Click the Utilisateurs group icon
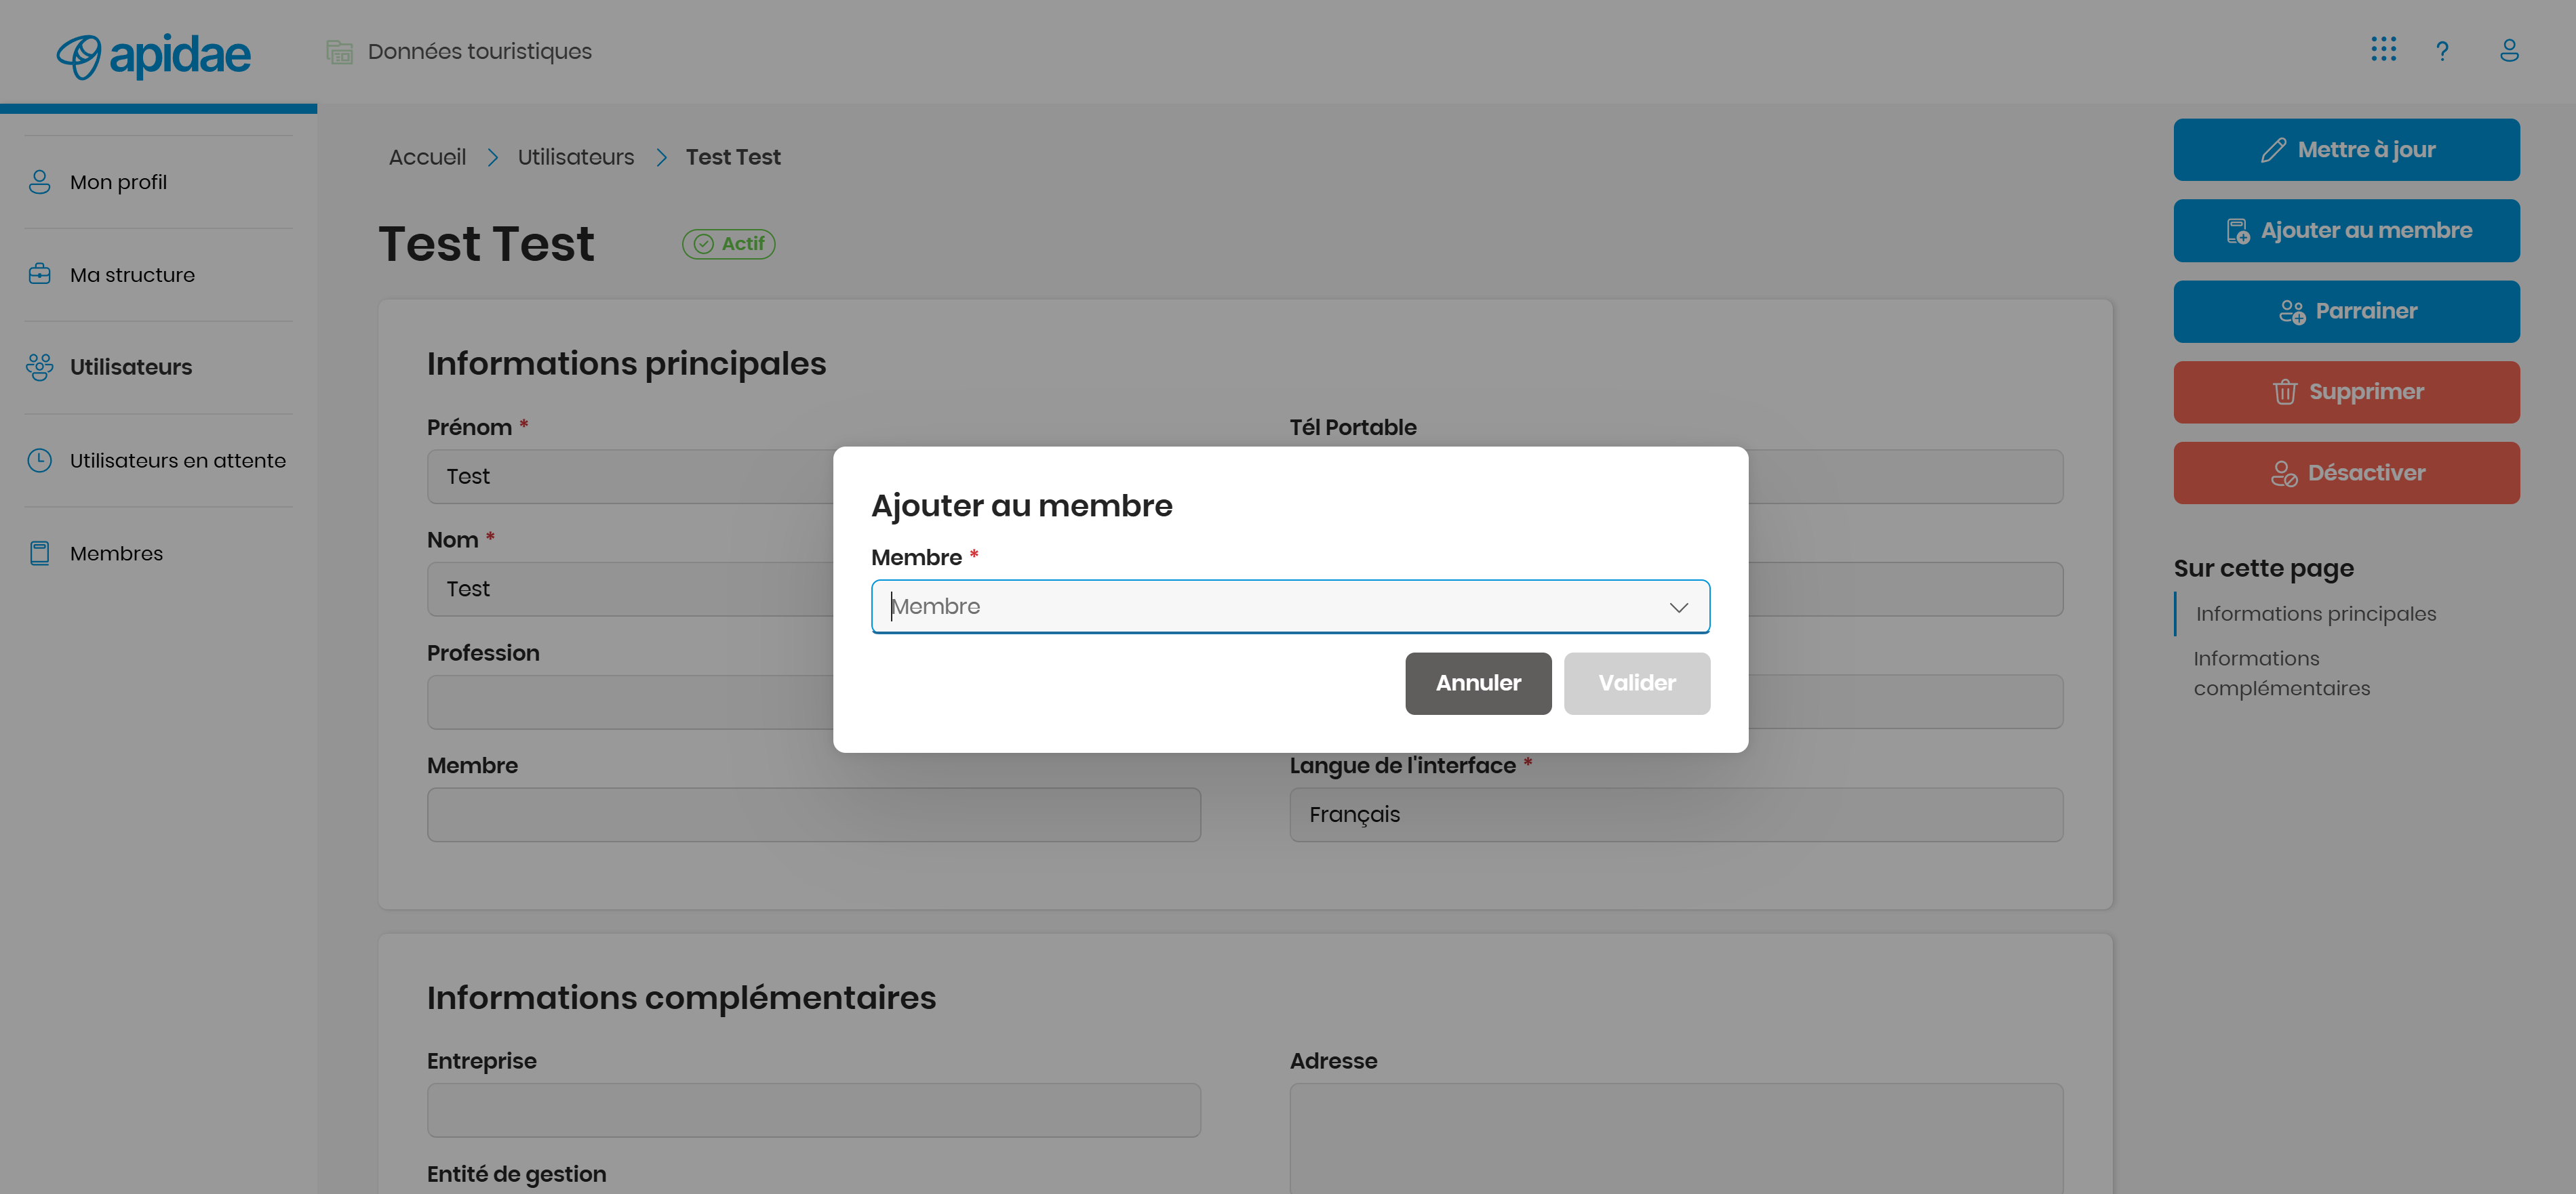 (40, 368)
